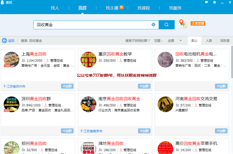Click 加群 on the 上海黄金回收 group
Screen dimensions: 233x154
(x=67, y=86)
